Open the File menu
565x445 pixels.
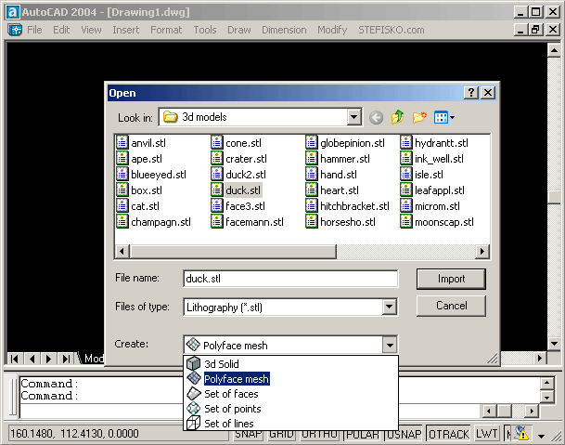tap(34, 30)
